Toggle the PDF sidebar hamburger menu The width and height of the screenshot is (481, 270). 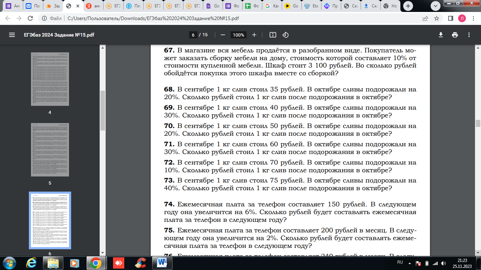[12, 35]
